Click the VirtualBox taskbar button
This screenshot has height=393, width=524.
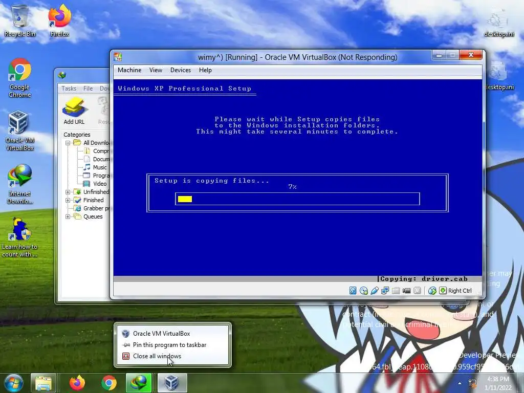172,383
